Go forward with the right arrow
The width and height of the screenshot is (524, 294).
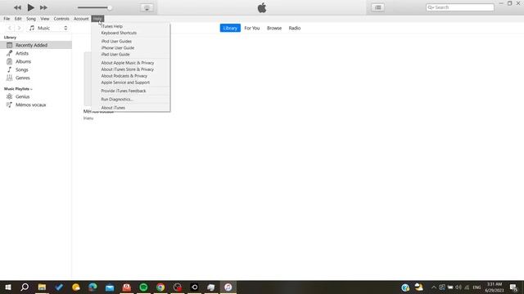(x=20, y=28)
